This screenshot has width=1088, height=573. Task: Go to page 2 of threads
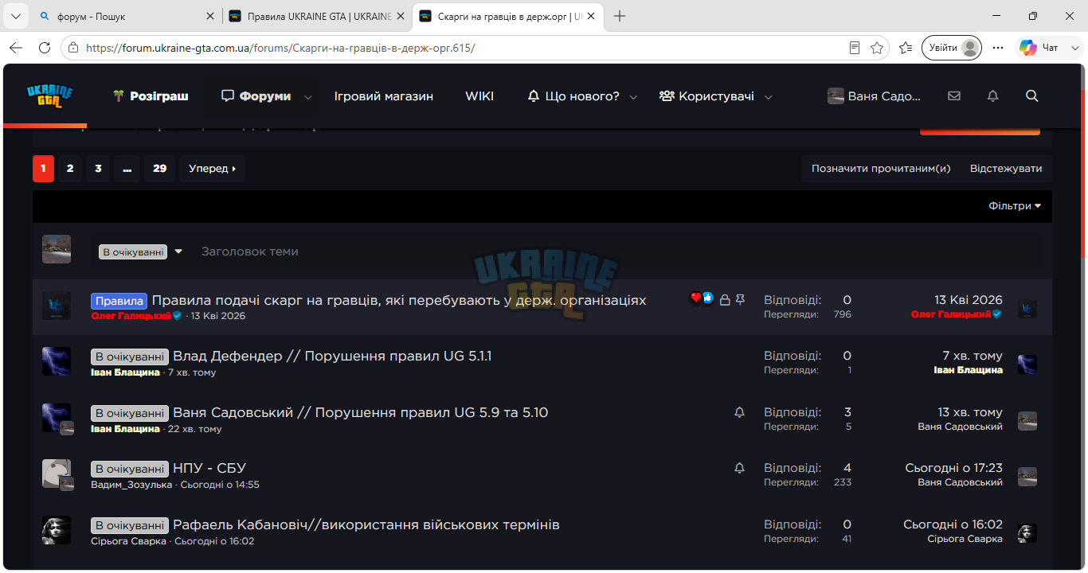tap(70, 169)
